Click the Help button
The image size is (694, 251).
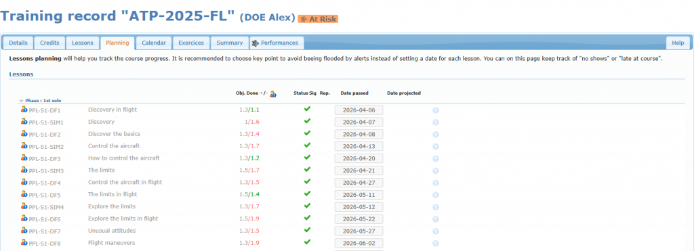[x=678, y=43]
